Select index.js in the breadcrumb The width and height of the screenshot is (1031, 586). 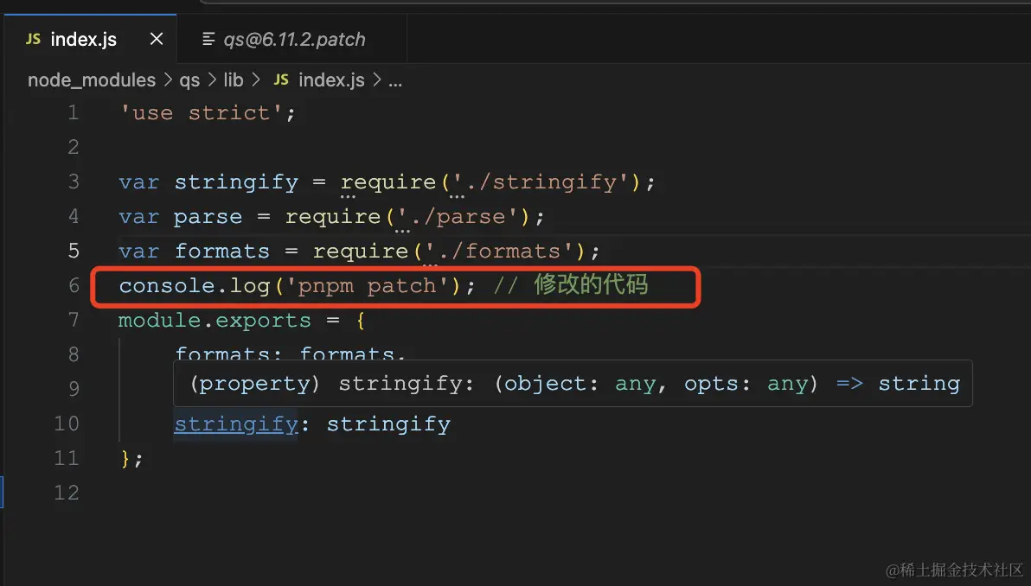tap(331, 80)
